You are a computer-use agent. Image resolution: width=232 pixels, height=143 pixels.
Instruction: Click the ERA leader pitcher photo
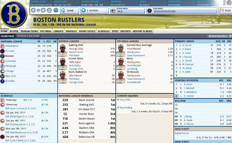120,50
